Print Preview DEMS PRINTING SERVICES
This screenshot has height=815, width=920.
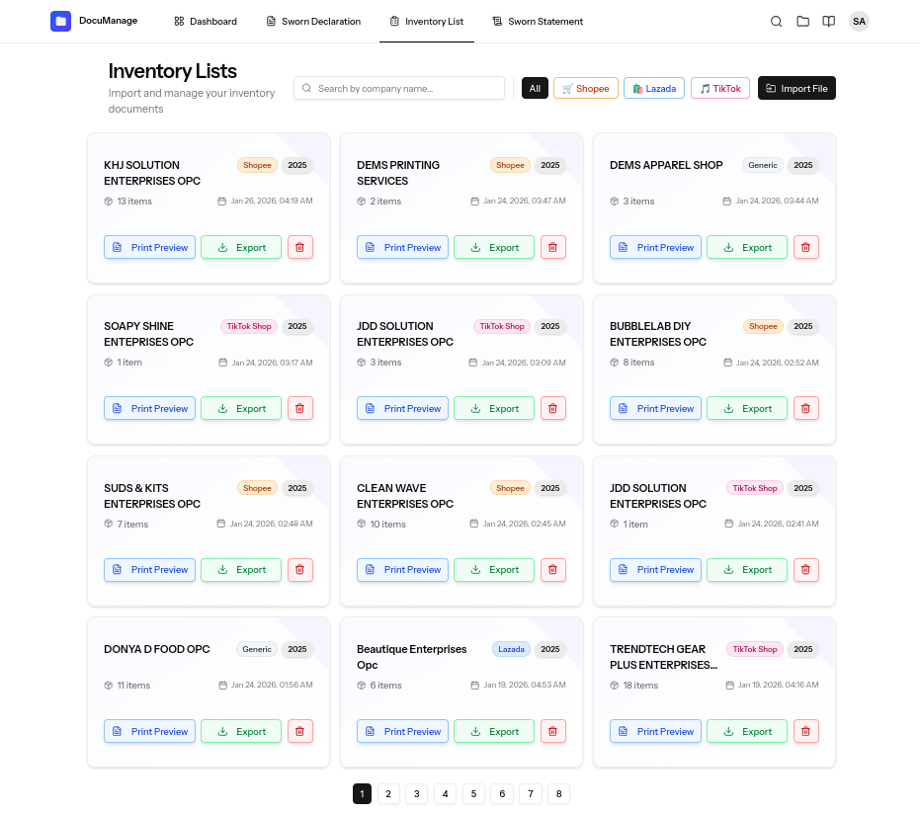[402, 247]
